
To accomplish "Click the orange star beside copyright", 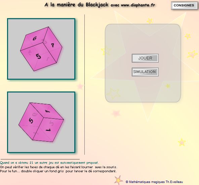I will (118, 180).
